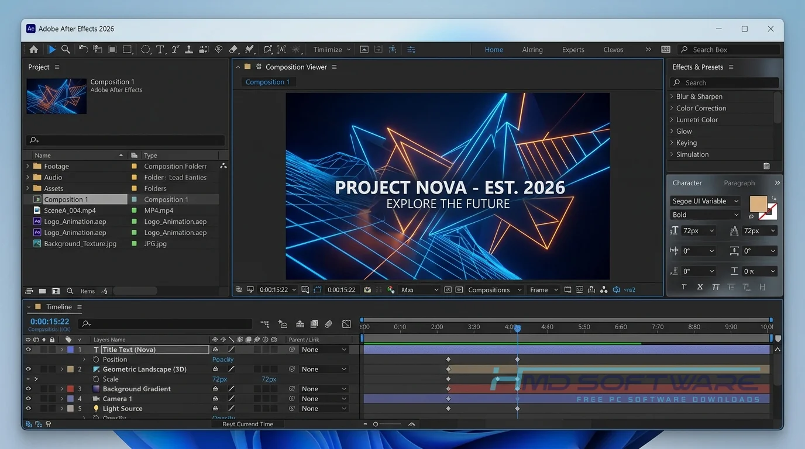The height and width of the screenshot is (449, 805).
Task: Open the Frame dropdown in viewer bar
Action: (x=543, y=289)
